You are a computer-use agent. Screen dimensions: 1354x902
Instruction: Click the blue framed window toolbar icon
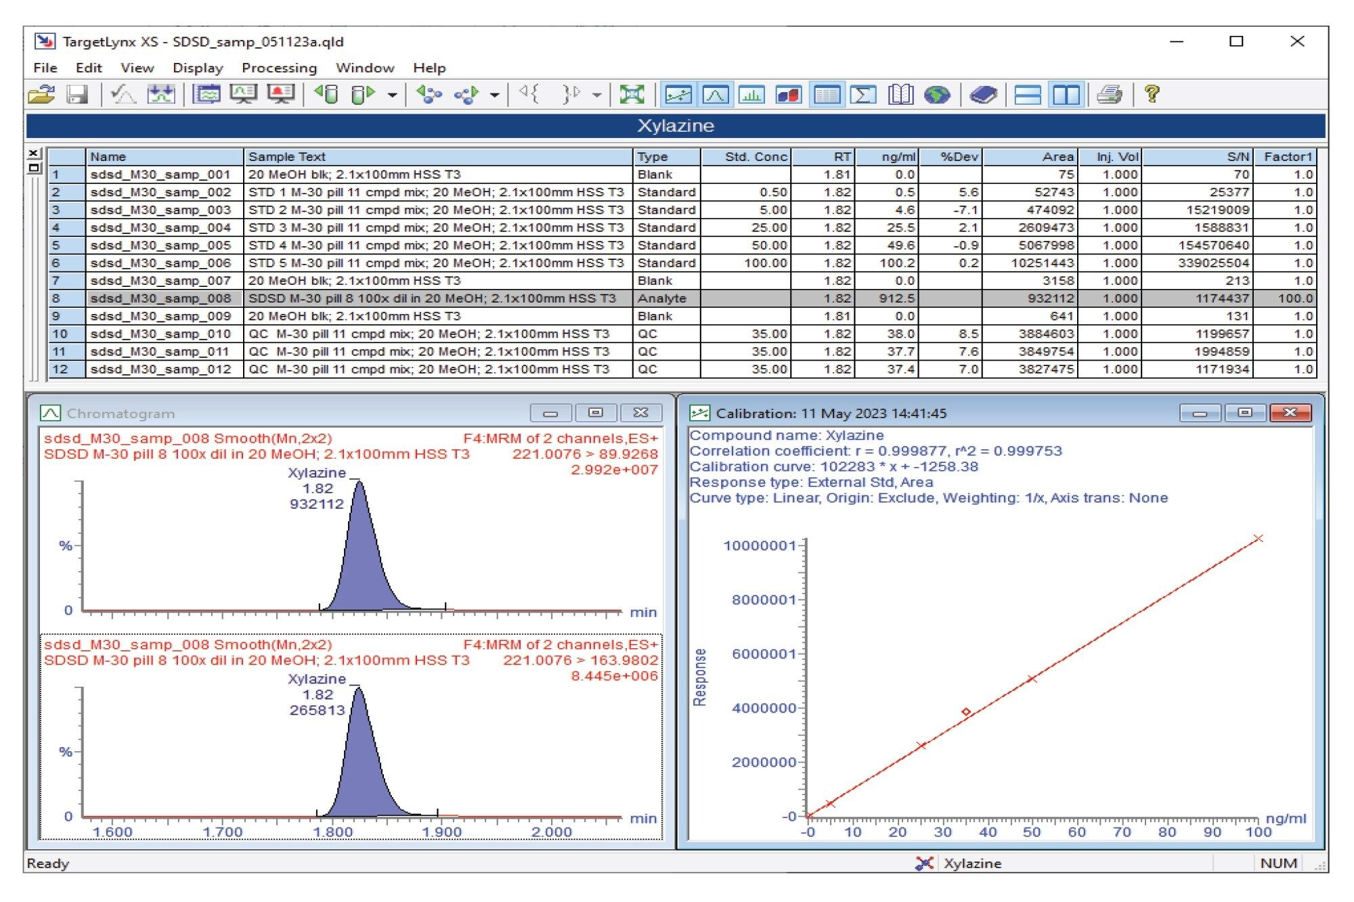click(x=207, y=95)
